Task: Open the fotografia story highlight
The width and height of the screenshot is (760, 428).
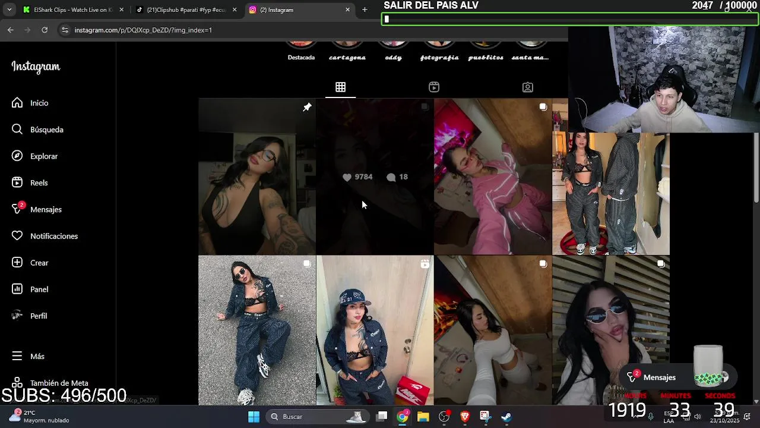Action: point(439,51)
